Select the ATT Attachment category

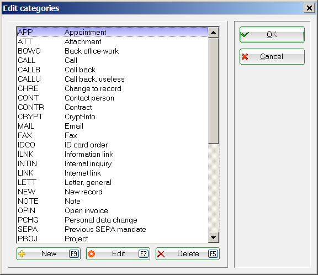(x=113, y=41)
